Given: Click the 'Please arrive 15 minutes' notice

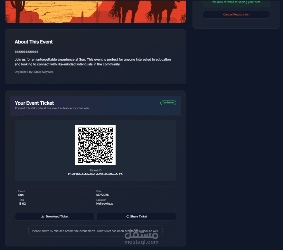Looking at the screenshot, I should click(96, 231).
